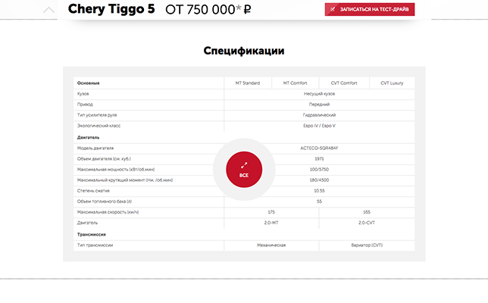Click the bold Двигатель section header
Screen dimensions: 488x303
[x=89, y=138]
